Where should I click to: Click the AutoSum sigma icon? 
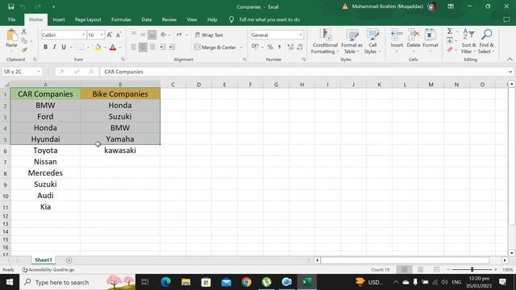coord(450,31)
